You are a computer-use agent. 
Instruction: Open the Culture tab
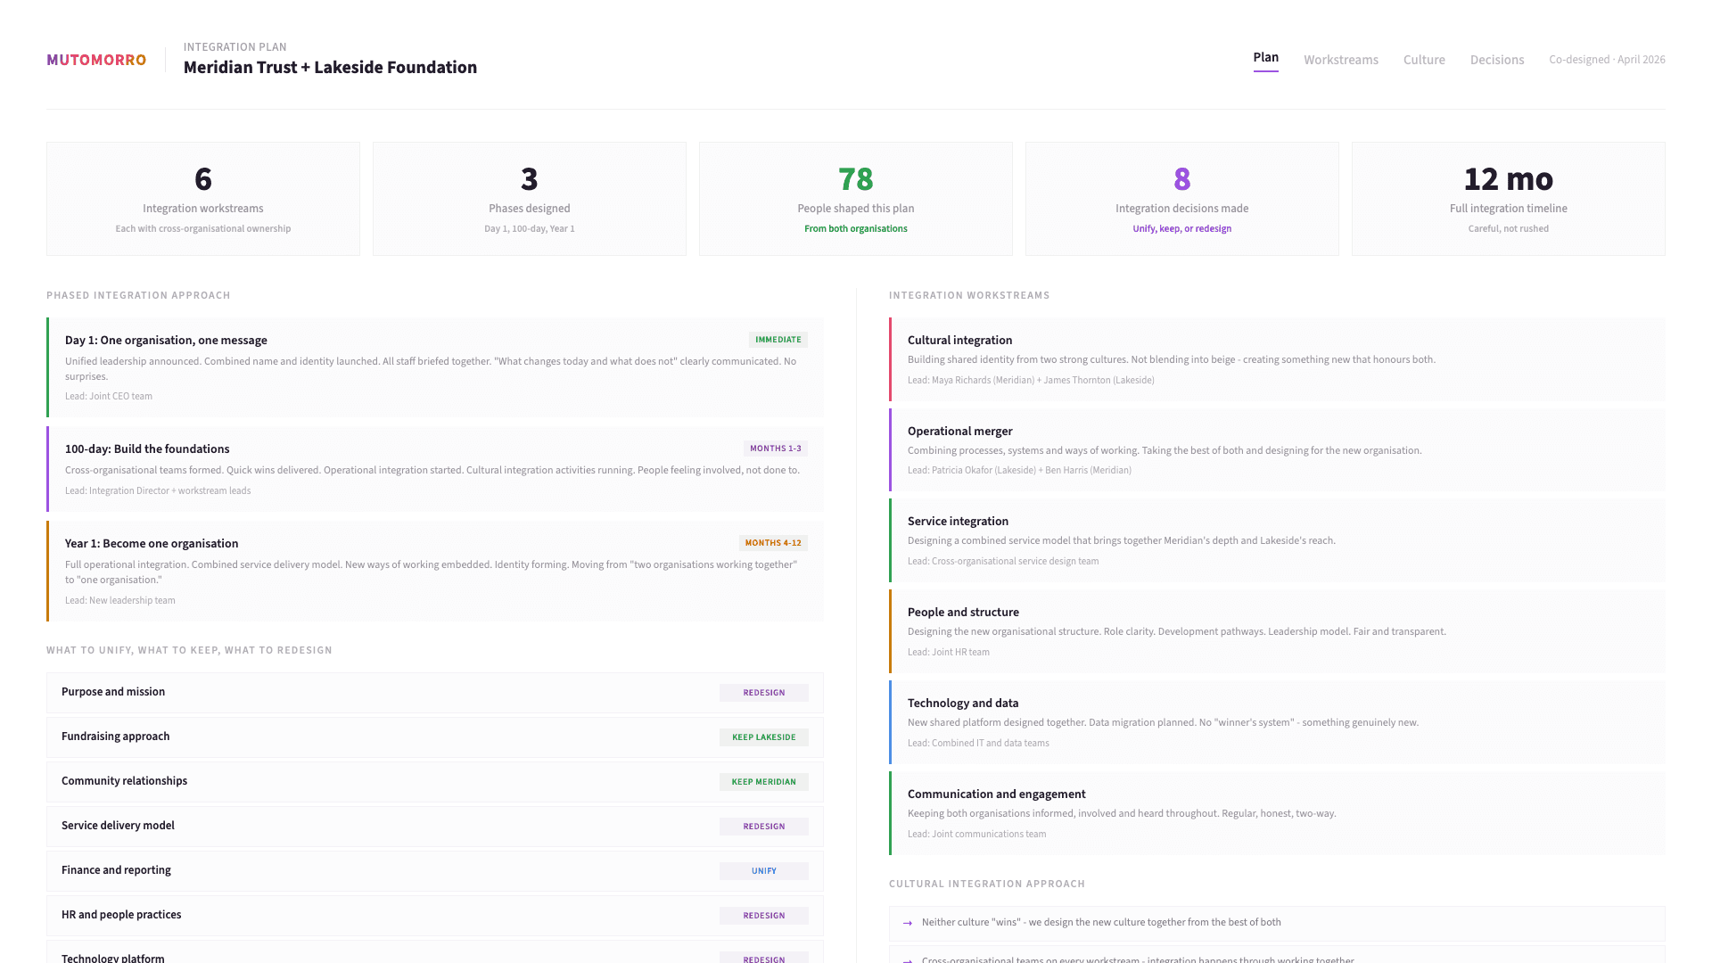1423,60
